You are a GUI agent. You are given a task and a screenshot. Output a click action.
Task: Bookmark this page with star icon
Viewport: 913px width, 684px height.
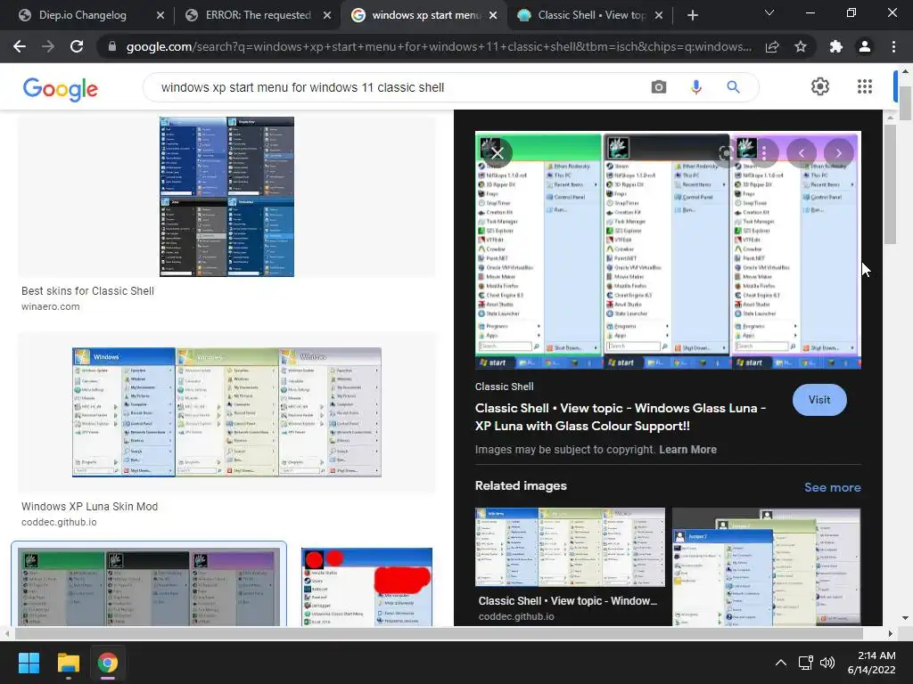click(801, 46)
